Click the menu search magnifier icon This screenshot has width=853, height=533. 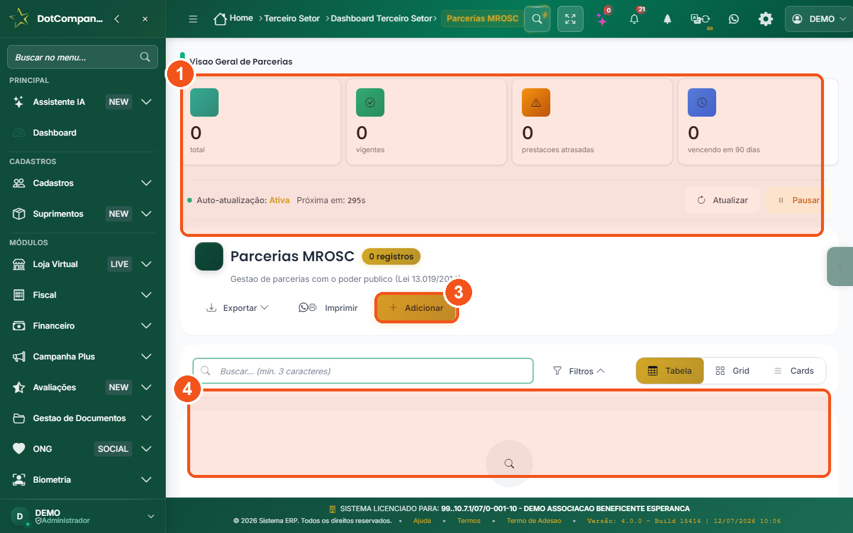[x=145, y=57]
